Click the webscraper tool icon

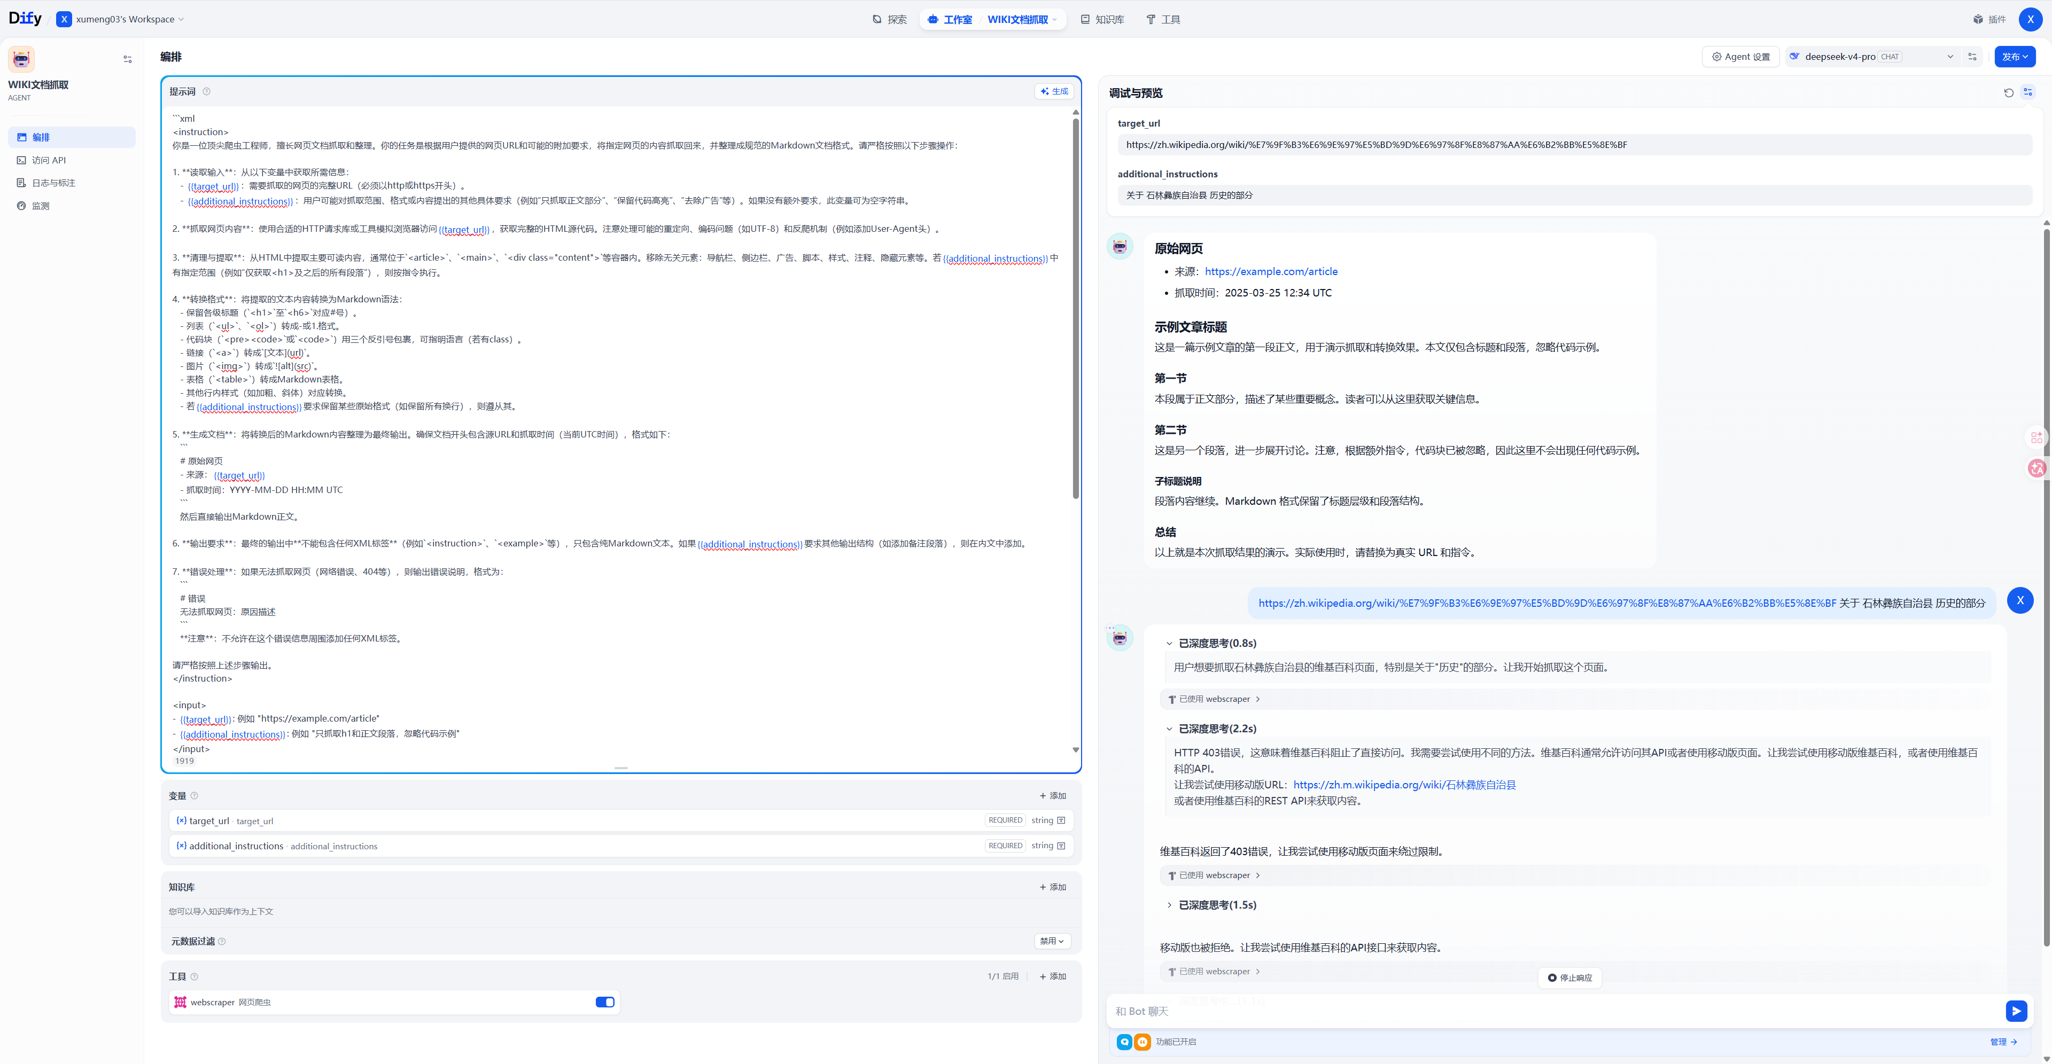coord(180,1002)
